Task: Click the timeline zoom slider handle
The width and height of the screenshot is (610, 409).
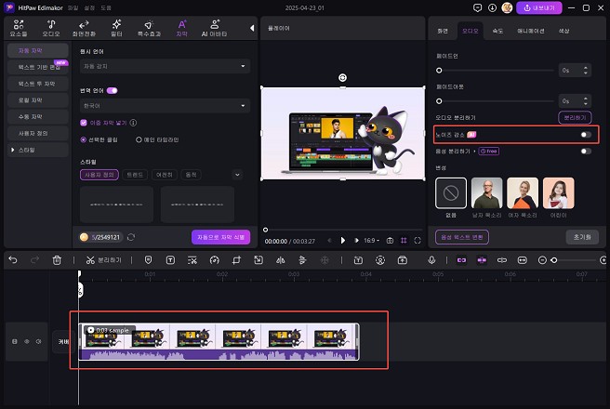Action: click(x=554, y=260)
